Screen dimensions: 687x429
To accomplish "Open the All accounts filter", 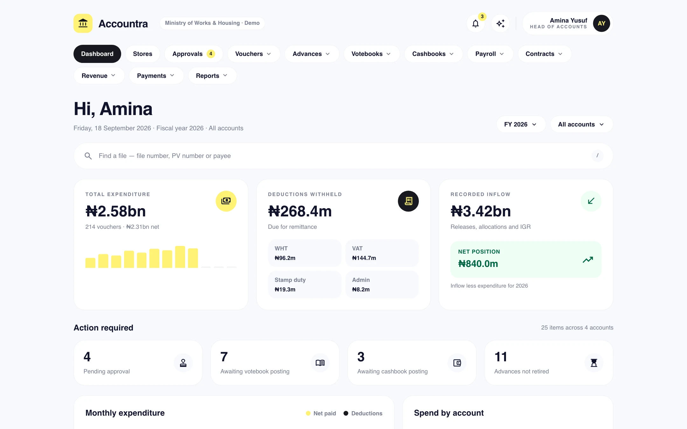I will click(581, 124).
